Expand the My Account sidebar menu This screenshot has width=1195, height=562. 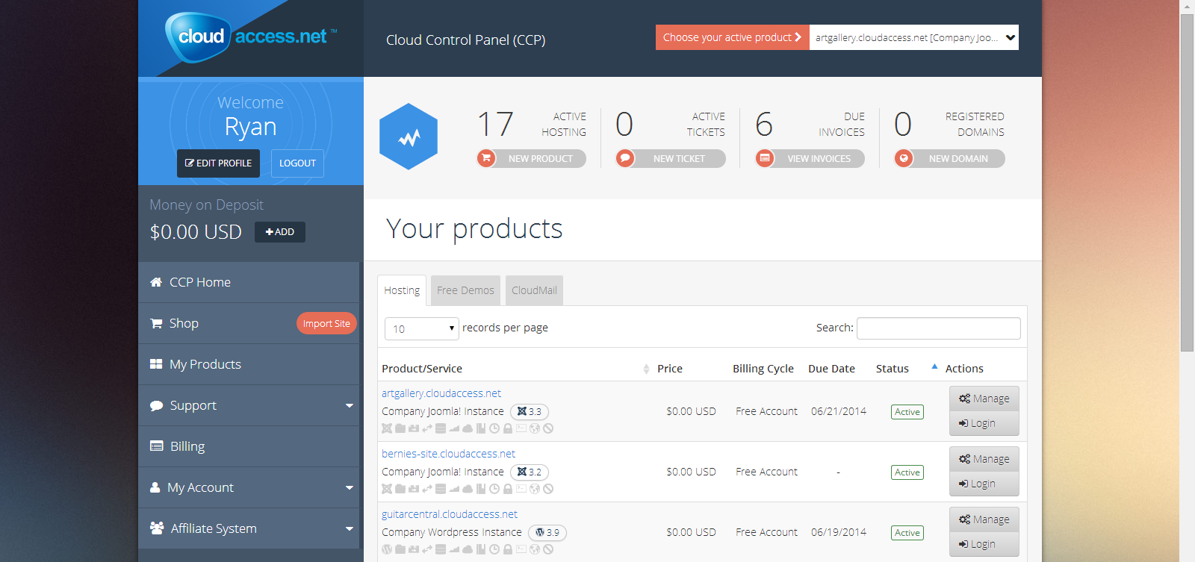coord(249,487)
